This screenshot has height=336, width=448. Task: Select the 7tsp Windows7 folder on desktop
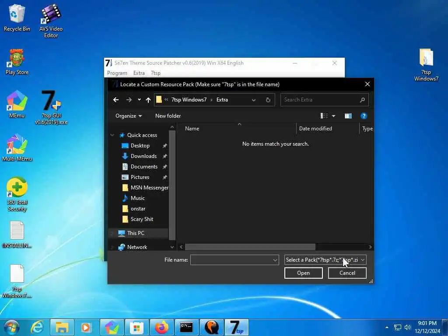pyautogui.click(x=426, y=65)
